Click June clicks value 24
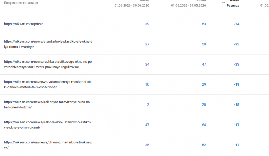This screenshot has height=156, width=269. (147, 65)
